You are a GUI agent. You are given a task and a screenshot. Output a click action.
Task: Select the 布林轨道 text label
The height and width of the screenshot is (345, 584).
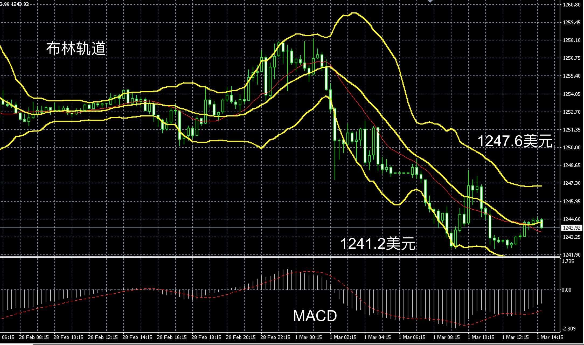[76, 49]
